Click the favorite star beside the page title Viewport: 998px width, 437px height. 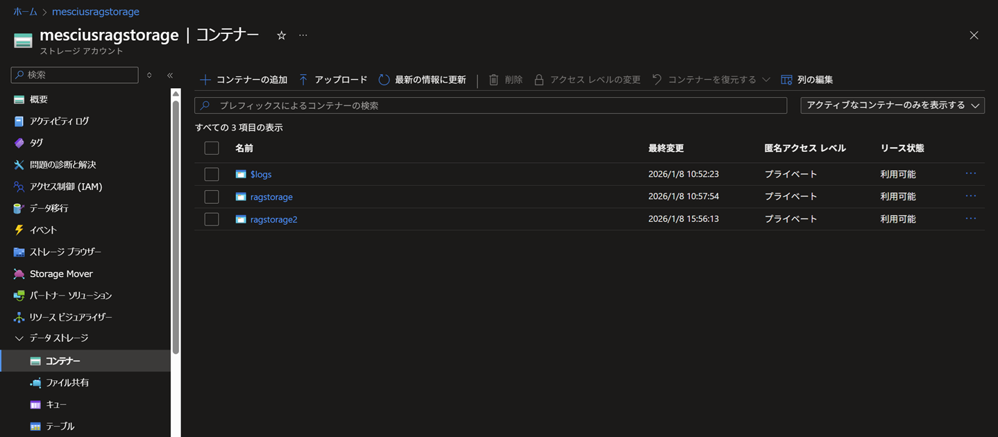pos(281,34)
